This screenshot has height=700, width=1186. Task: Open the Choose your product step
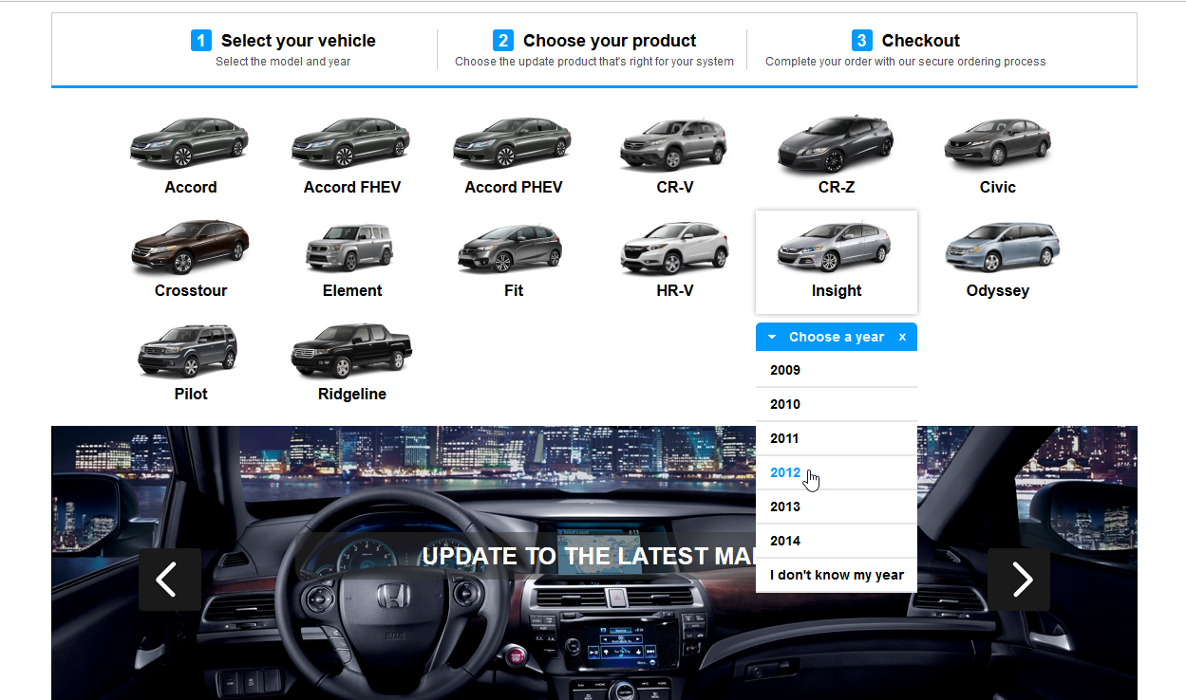click(609, 40)
